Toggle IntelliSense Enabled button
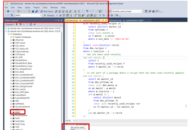The height and width of the screenshot is (130, 191). 71,15
